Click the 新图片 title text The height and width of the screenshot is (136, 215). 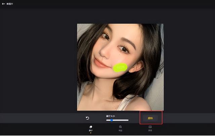coord(10,4)
